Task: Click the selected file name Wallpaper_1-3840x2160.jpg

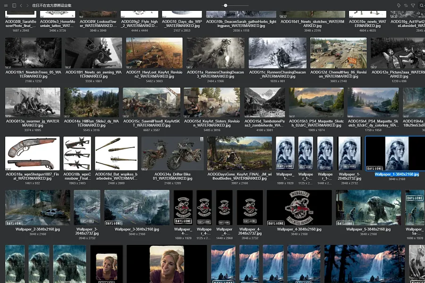Action: [397, 175]
